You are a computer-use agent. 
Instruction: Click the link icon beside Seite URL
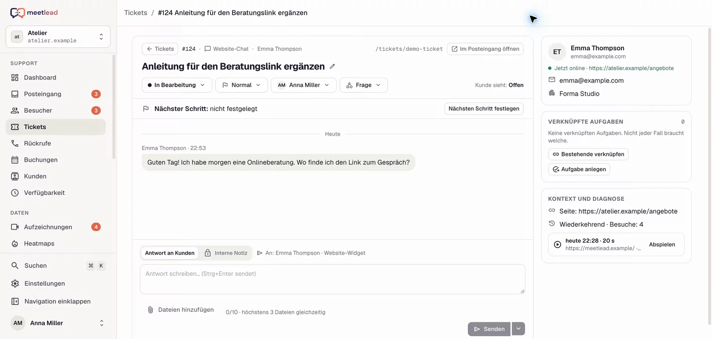pyautogui.click(x=552, y=211)
